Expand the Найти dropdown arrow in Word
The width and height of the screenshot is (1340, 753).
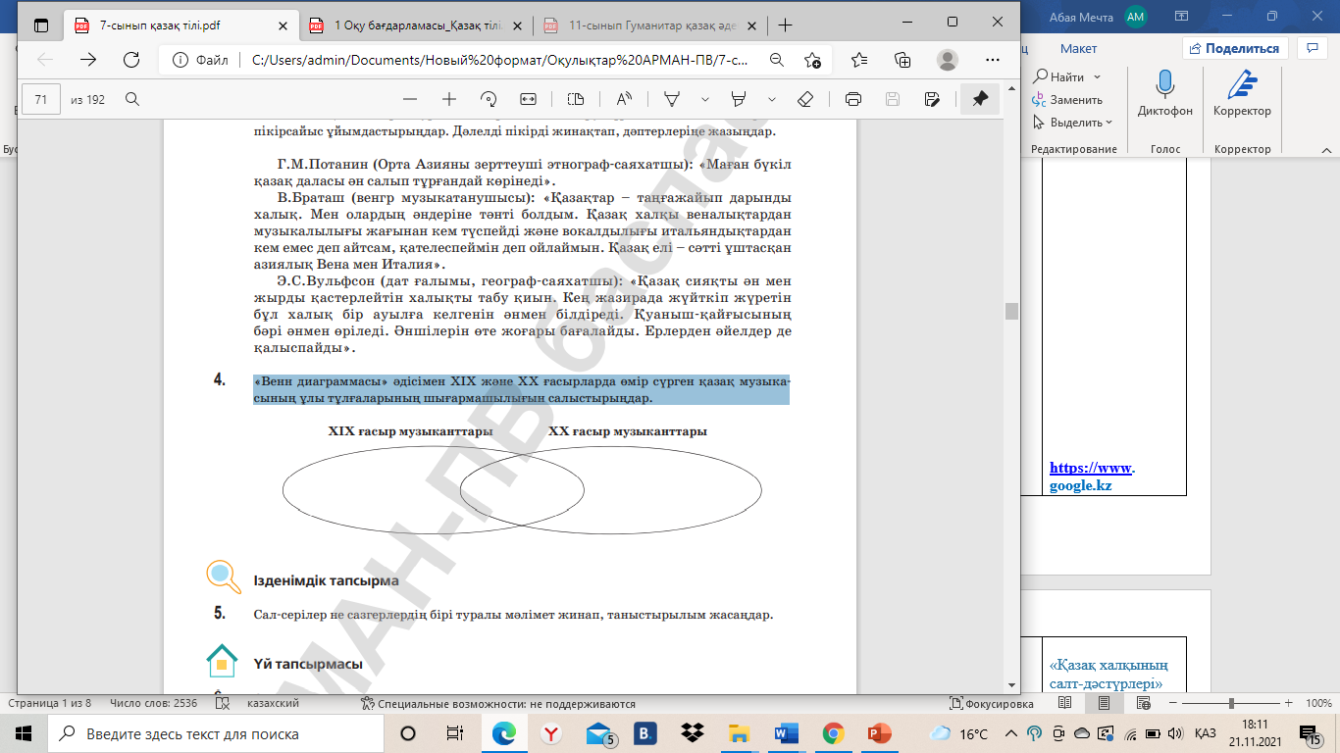click(1097, 76)
